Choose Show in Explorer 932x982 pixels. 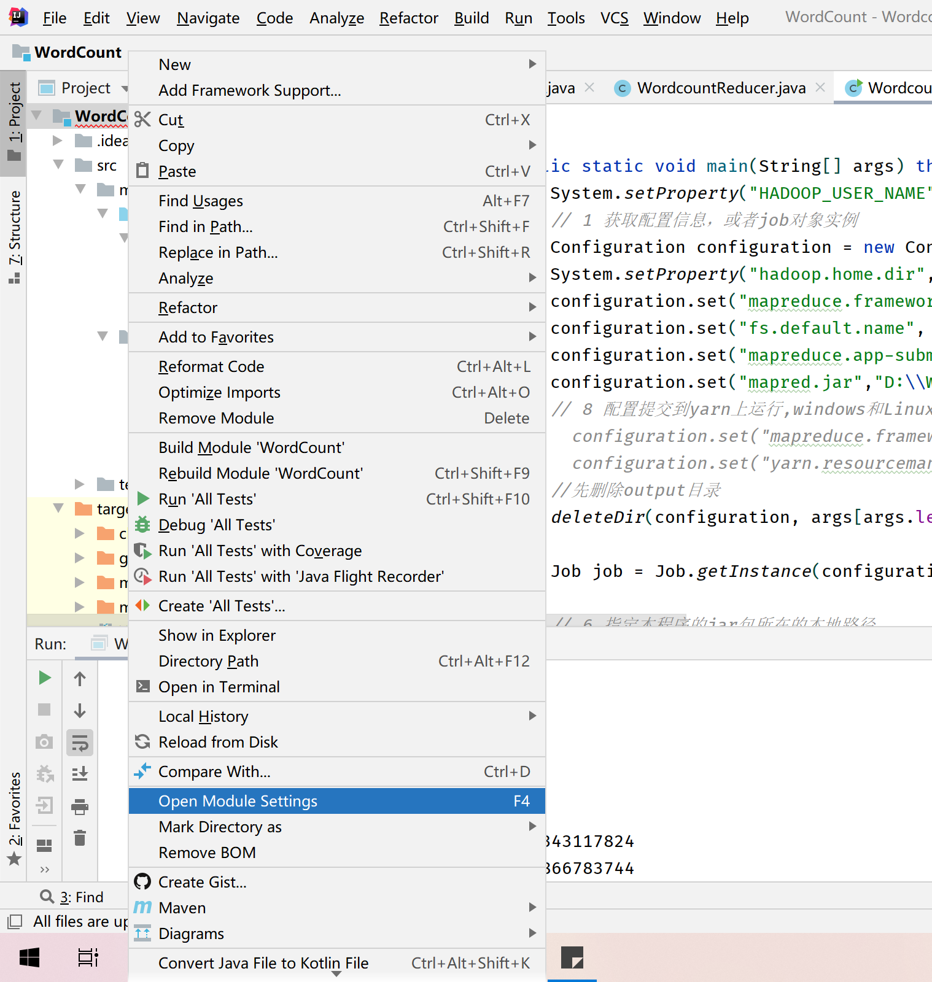337,635
